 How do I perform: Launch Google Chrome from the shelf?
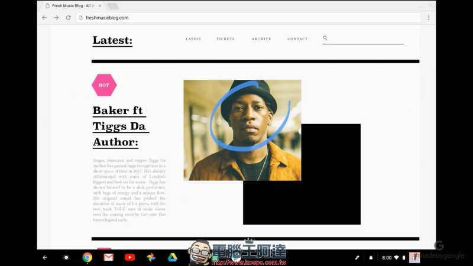point(88,258)
